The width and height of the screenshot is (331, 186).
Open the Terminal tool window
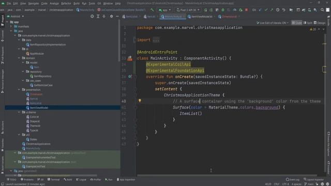click(x=53, y=179)
